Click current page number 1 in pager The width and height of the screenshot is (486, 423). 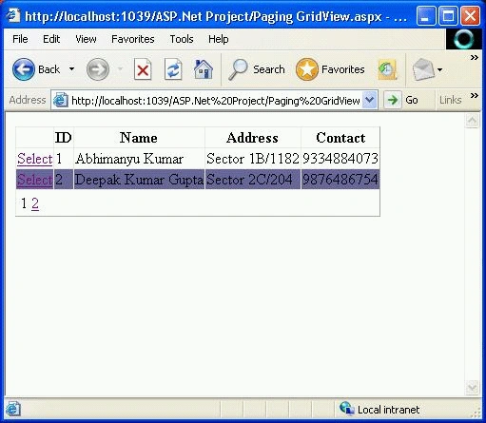(24, 203)
